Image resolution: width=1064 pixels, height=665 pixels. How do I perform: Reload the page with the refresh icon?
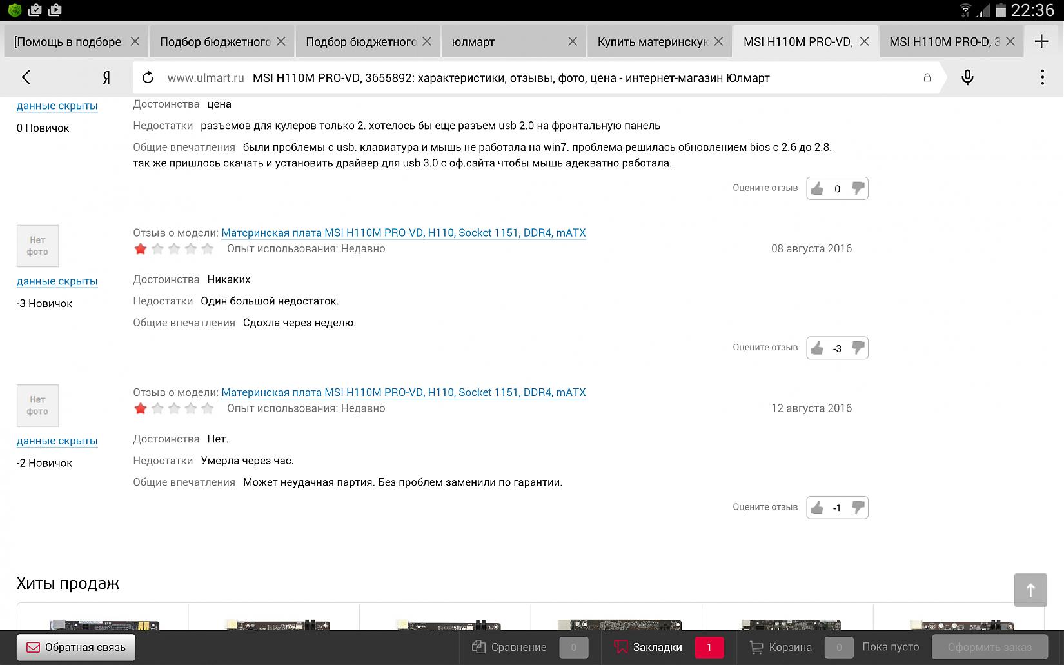148,78
